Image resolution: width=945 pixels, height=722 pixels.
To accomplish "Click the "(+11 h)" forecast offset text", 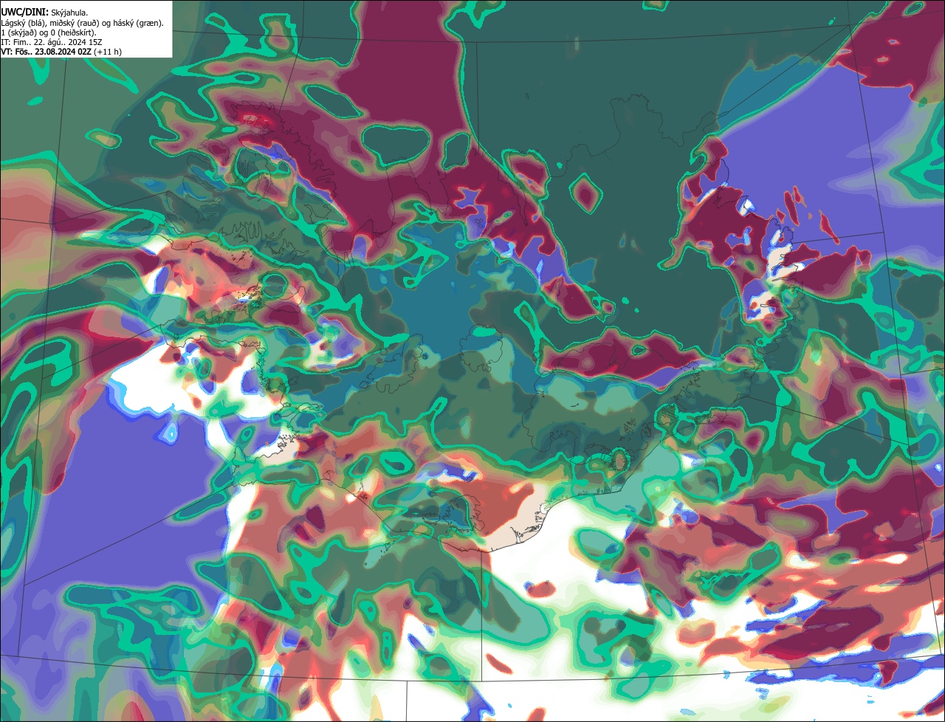I will 108,52.
